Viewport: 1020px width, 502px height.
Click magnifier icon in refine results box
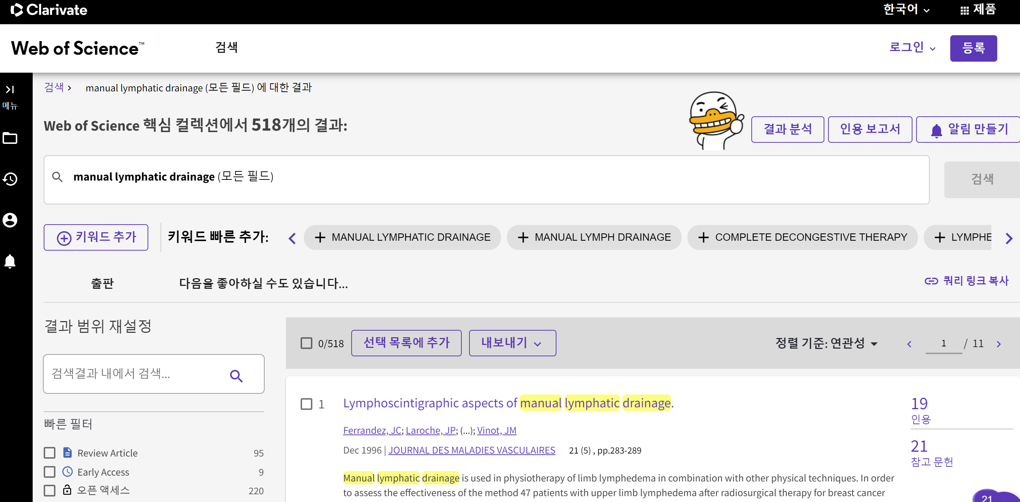(236, 375)
